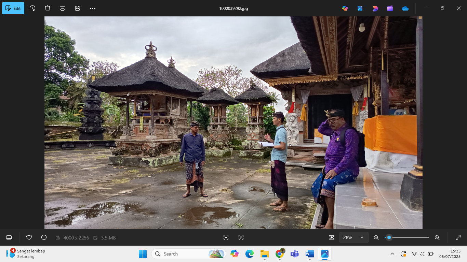This screenshot has width=467, height=262.
Task: Switch to dark background fill mode
Action: [x=331, y=237]
